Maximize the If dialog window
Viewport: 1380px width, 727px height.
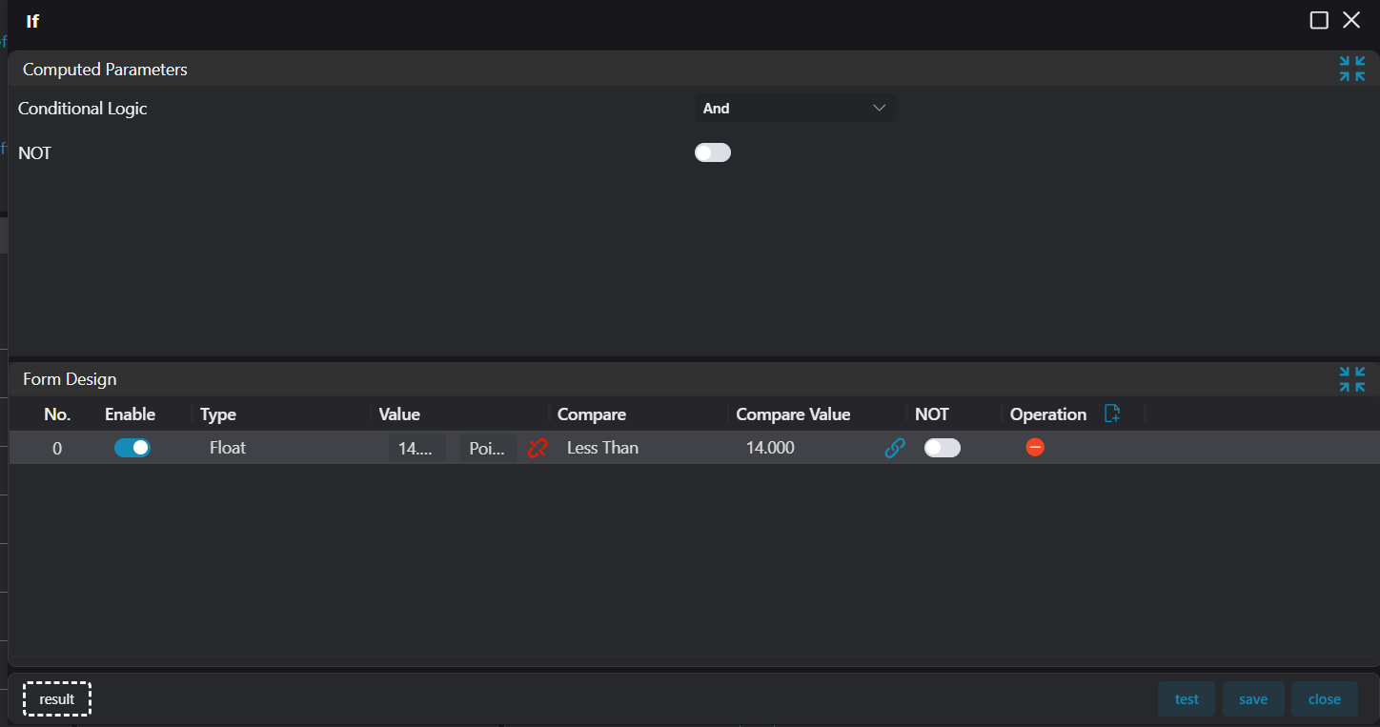pyautogui.click(x=1319, y=21)
